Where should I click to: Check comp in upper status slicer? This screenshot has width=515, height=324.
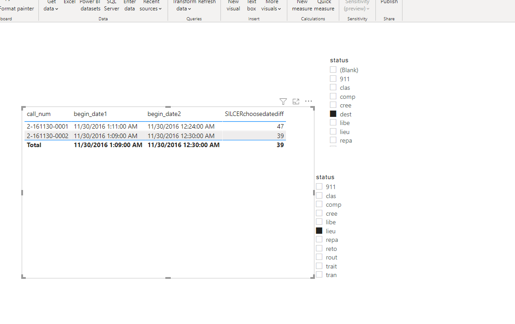point(333,97)
